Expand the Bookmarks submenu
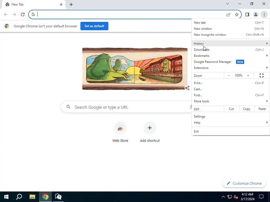 (230, 56)
